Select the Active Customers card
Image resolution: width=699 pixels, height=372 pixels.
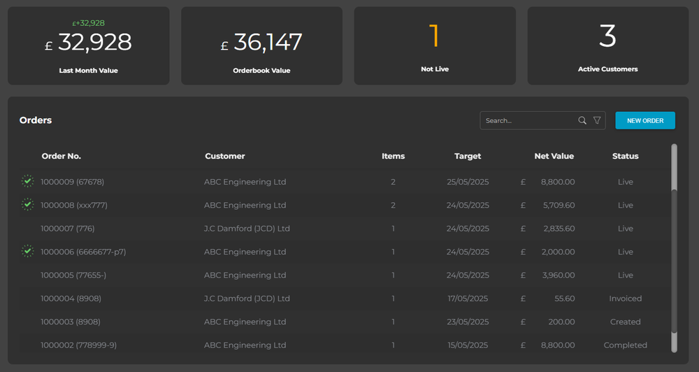608,45
